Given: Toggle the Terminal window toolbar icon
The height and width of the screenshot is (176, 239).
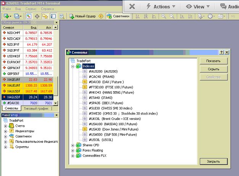Looking at the screenshot, I should click(53, 16).
